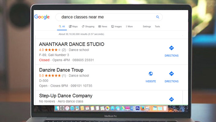Image resolution: width=216 pixels, height=122 pixels.
Task: Click the address 'F-89, Gali Number 3'
Action: pyautogui.click(x=54, y=55)
